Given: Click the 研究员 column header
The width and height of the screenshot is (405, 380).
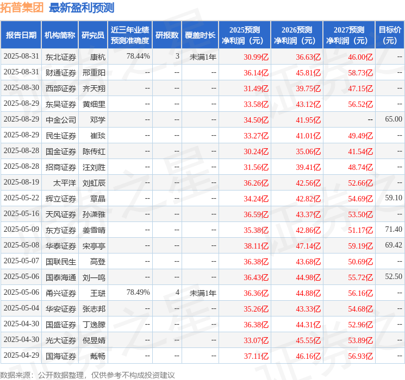Looking at the screenshot, I should tap(93, 35).
